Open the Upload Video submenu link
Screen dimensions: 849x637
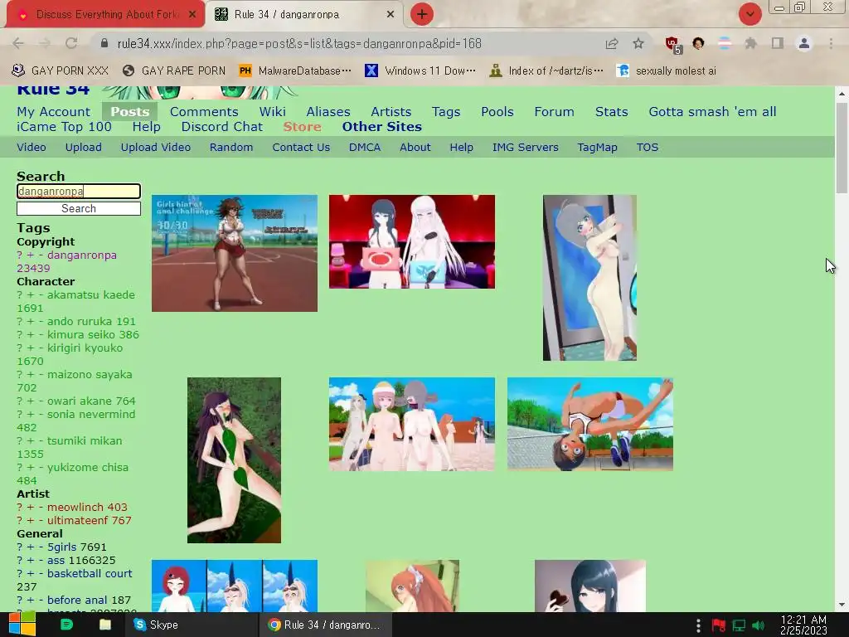tap(155, 148)
